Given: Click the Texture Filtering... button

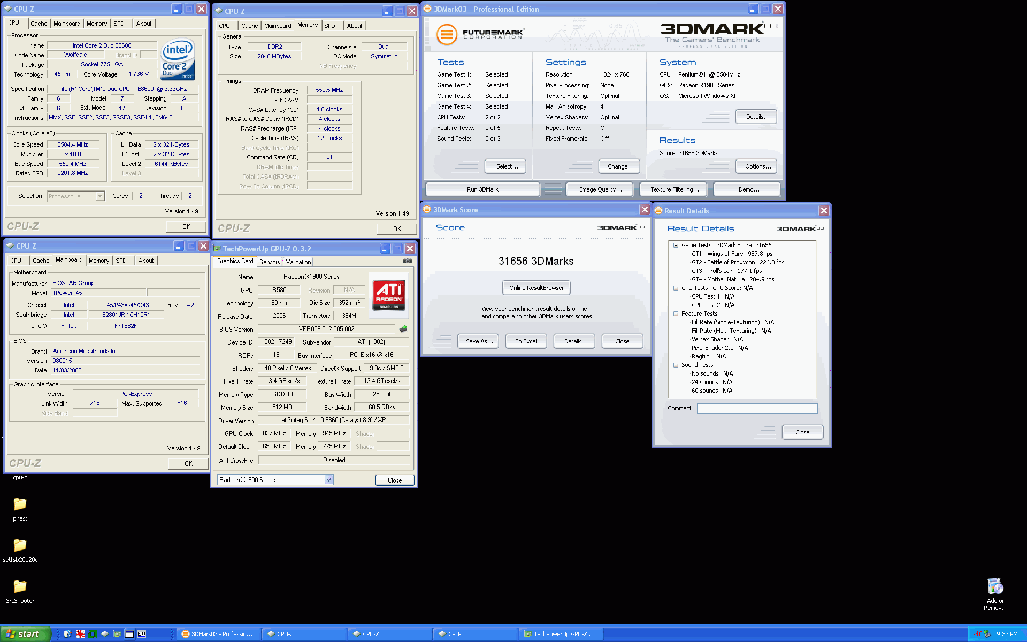Looking at the screenshot, I should pyautogui.click(x=675, y=189).
